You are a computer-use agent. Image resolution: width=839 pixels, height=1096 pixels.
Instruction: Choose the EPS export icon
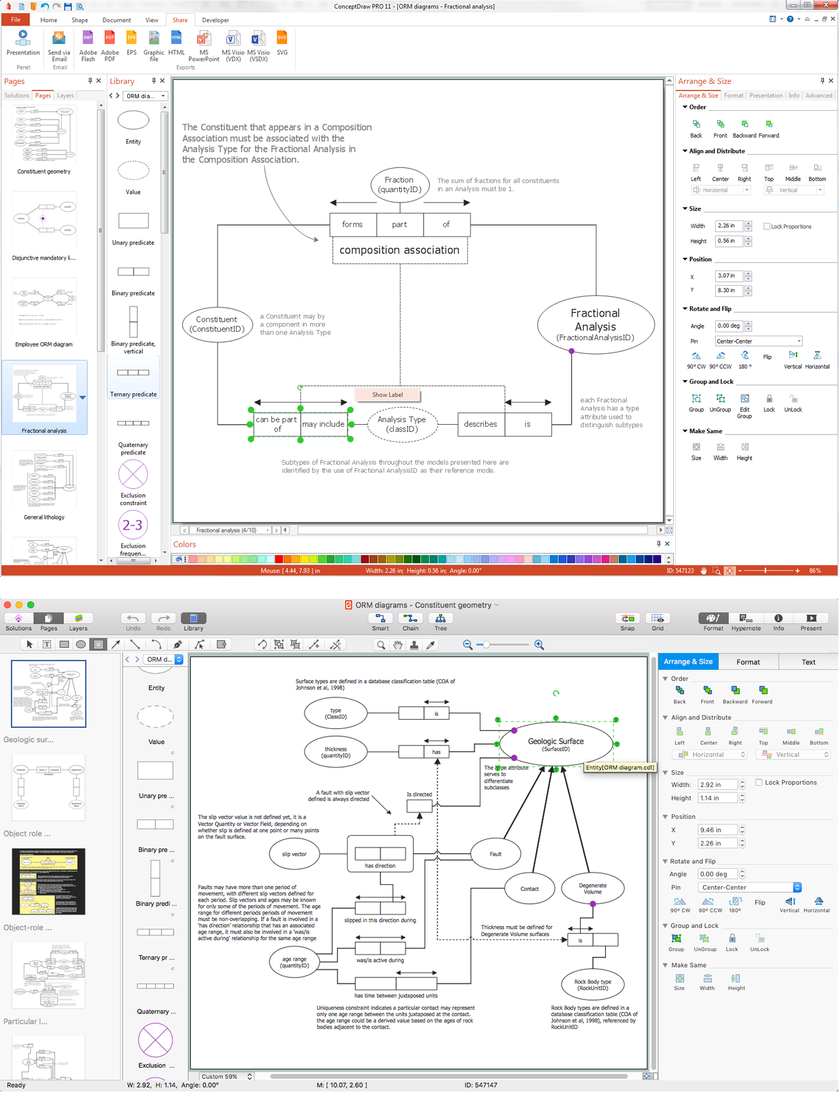pyautogui.click(x=132, y=43)
